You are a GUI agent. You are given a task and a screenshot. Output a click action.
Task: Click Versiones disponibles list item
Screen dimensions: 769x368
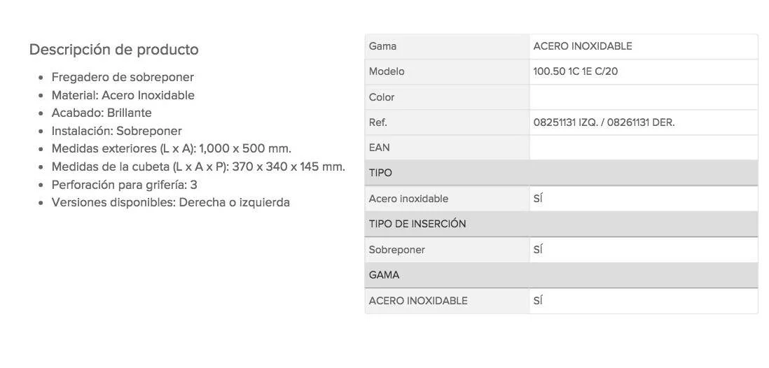[x=171, y=202]
